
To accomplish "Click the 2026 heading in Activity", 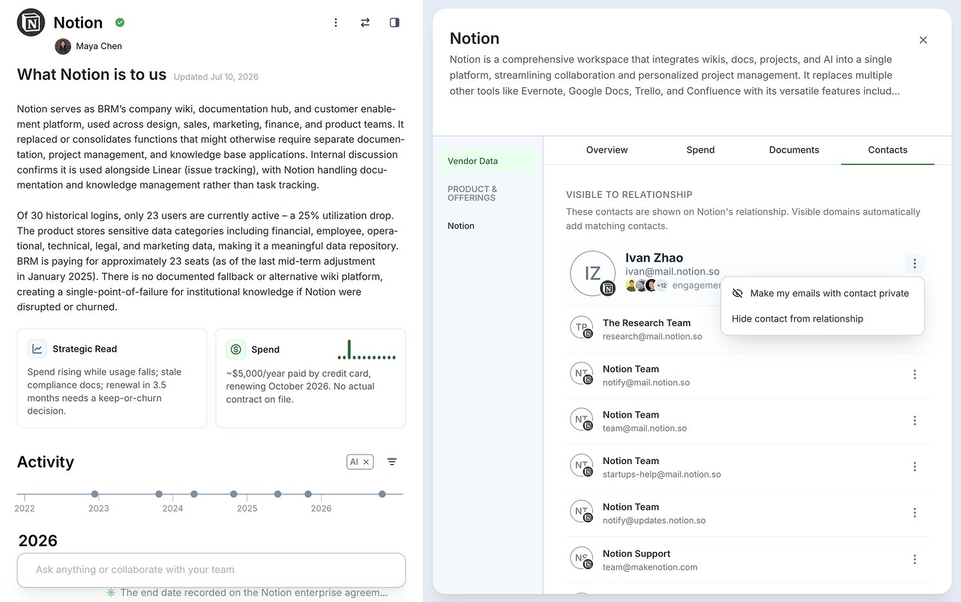I will (x=38, y=541).
